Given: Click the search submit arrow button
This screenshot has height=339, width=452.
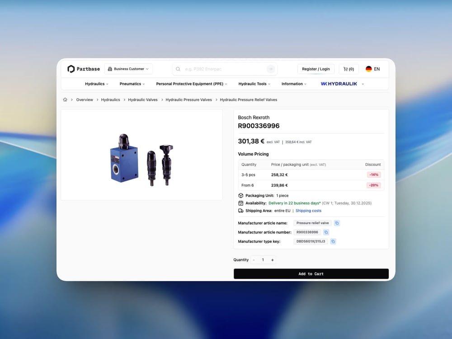Looking at the screenshot, I should pos(271,69).
